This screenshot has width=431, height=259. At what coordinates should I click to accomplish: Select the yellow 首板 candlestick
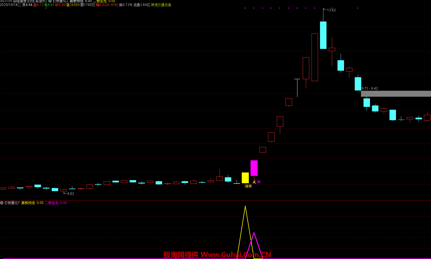pyautogui.click(x=245, y=178)
